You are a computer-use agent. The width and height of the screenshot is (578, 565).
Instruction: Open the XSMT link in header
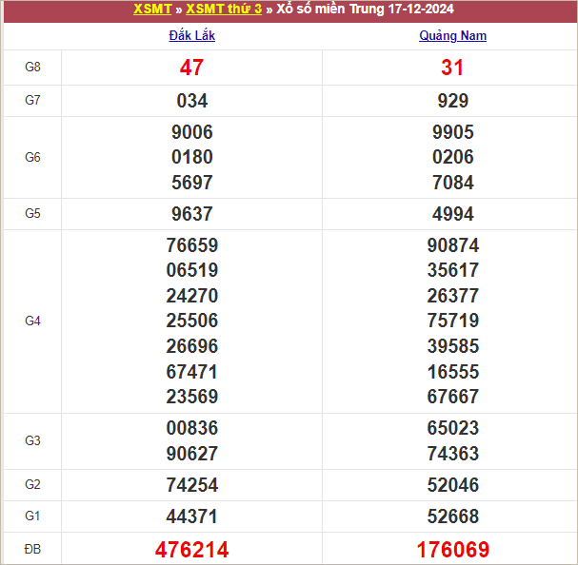coord(152,9)
